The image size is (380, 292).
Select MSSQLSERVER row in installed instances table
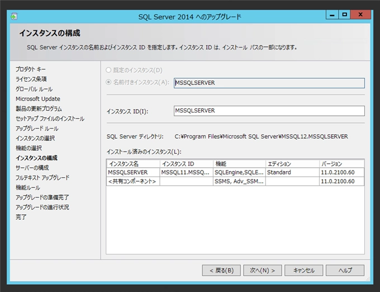coord(235,172)
